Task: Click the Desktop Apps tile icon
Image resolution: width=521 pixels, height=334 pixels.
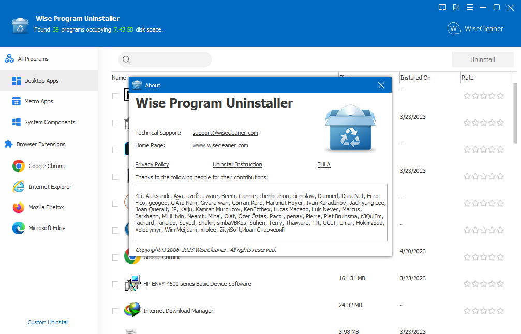Action: [x=16, y=81]
